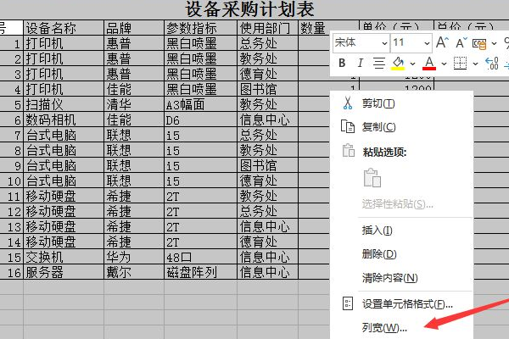Click the accounting number format icon

(479, 43)
